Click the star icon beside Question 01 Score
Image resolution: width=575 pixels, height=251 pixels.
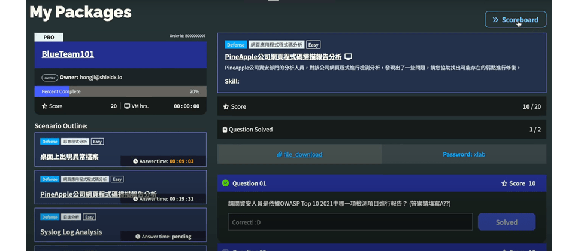click(504, 183)
